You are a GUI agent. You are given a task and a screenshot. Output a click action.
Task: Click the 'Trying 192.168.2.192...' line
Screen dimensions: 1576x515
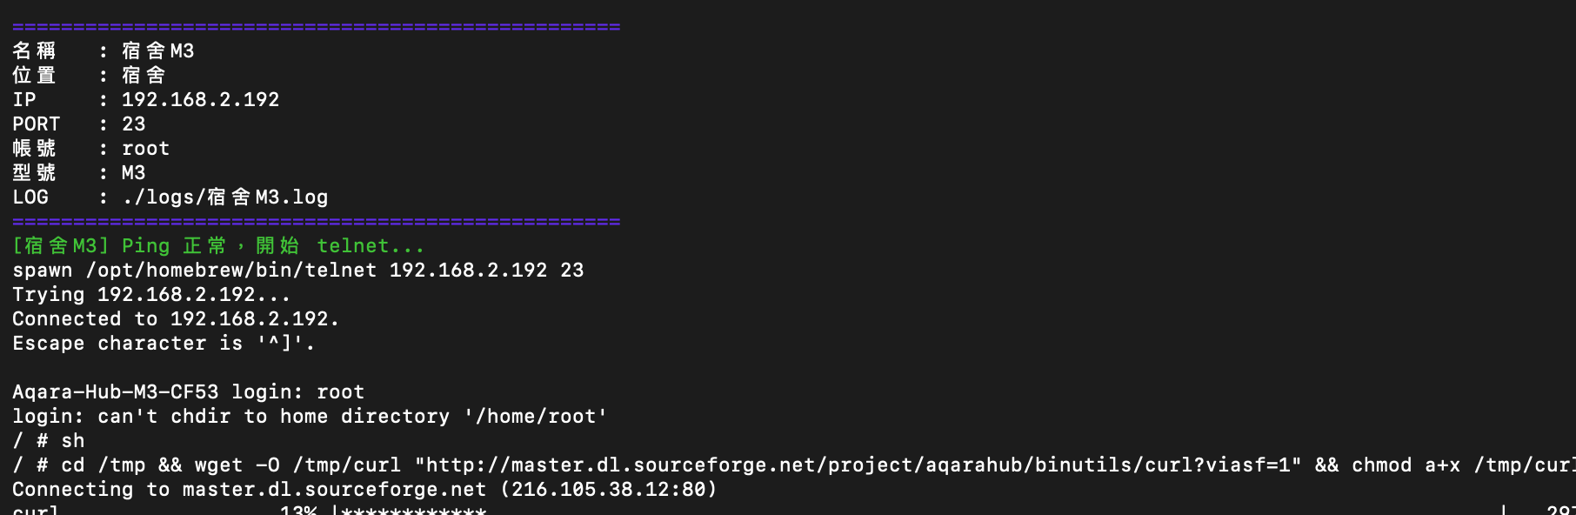(151, 295)
